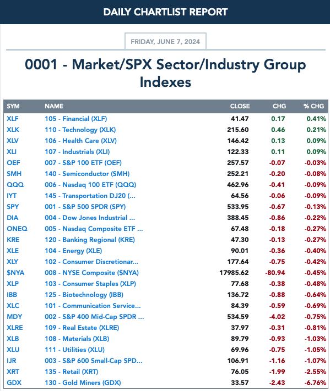330x391 pixels.
Task: Sort by the CHG column header
Action: [279, 106]
